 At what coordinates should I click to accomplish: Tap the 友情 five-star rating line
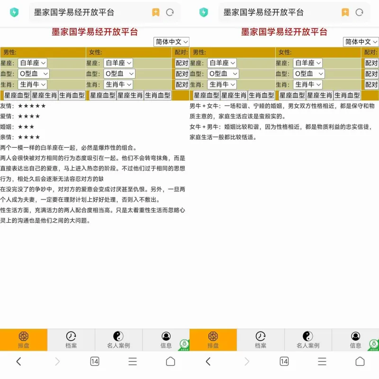(23, 106)
